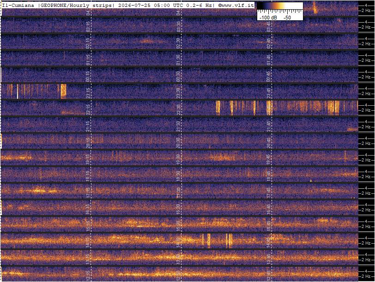Click the I1-Cumiana station name in header
375x282 pixels.
point(18,5)
